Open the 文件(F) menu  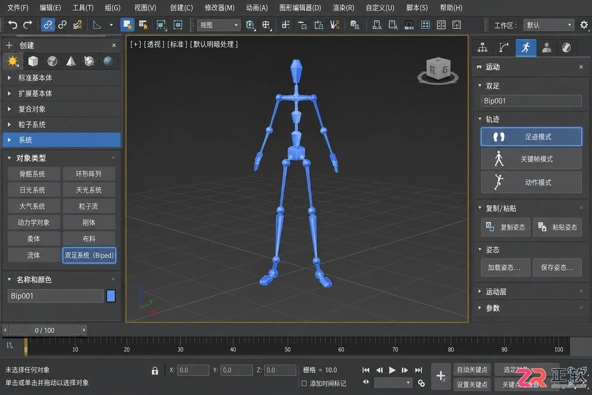[18, 8]
